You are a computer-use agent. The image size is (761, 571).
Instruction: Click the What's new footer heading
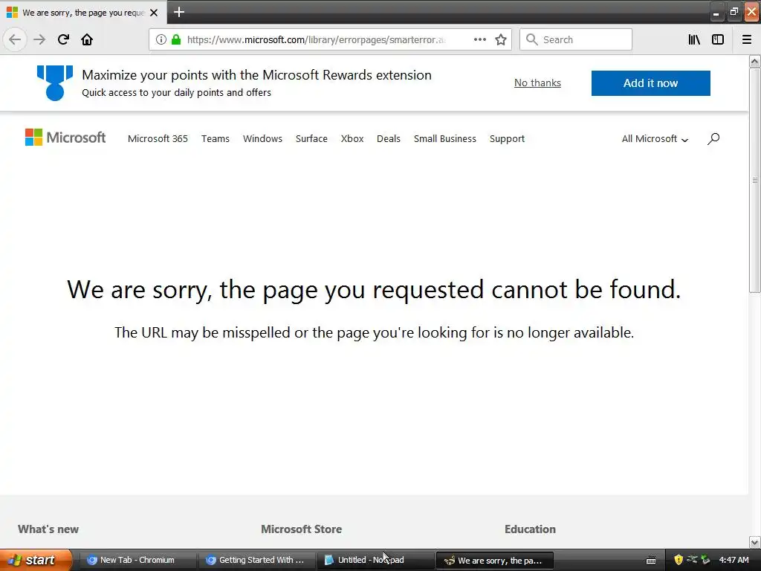pyautogui.click(x=48, y=529)
